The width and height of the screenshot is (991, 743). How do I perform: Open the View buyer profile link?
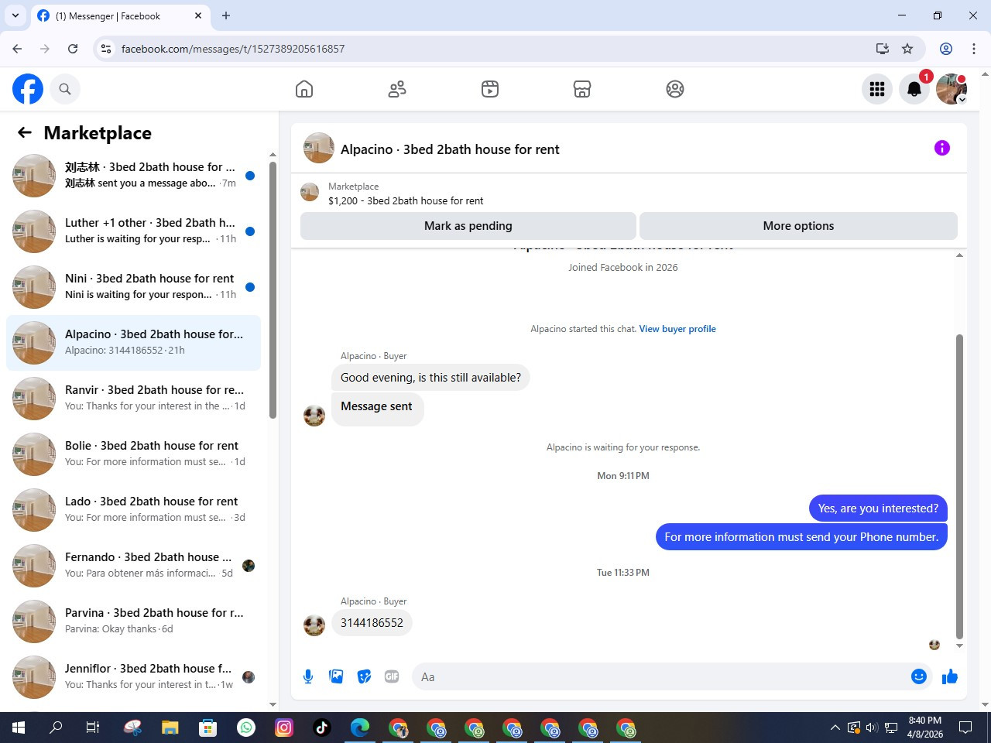(677, 329)
